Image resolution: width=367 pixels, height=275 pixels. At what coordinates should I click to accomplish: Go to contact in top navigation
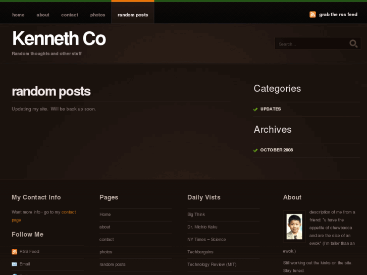(x=70, y=15)
